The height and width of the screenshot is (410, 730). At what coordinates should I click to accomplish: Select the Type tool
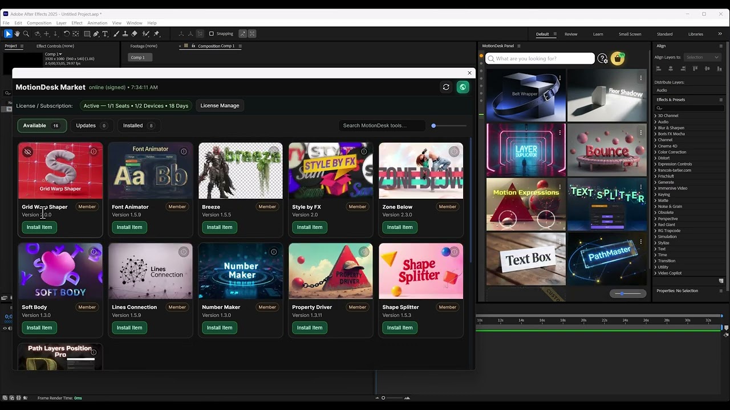[105, 34]
